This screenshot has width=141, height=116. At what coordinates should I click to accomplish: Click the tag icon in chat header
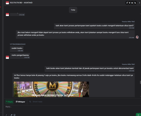pos(127,3)
